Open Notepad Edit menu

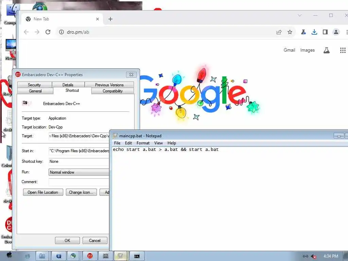point(128,143)
